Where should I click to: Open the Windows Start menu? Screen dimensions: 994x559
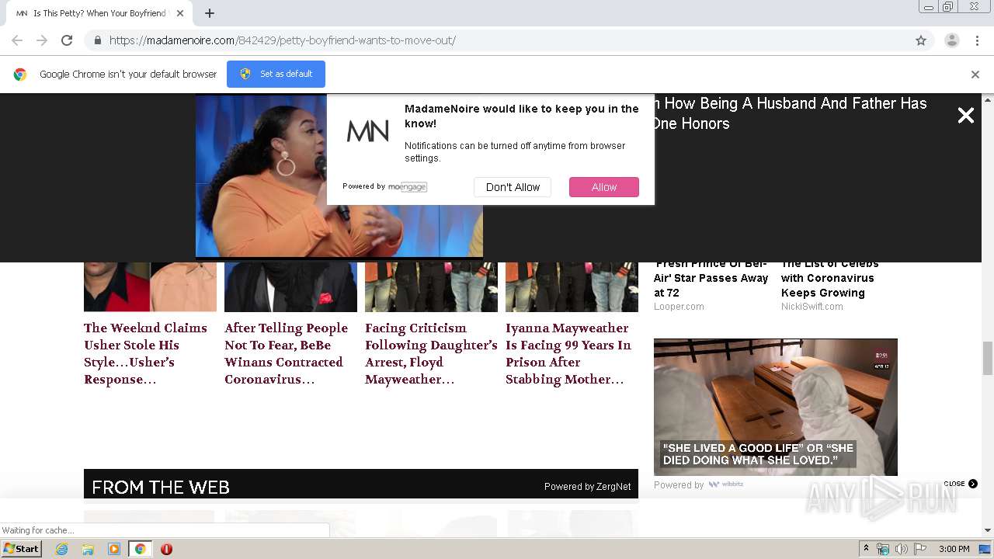click(x=21, y=549)
